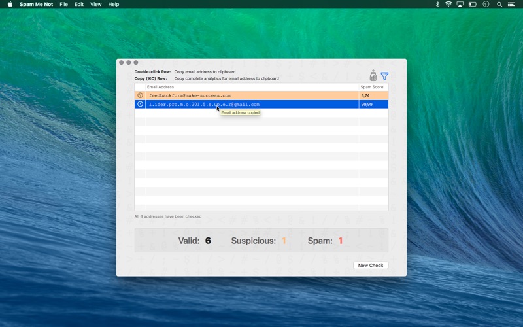Select the feedbackform@make-success.com row
This screenshot has height=327, width=523.
point(261,95)
